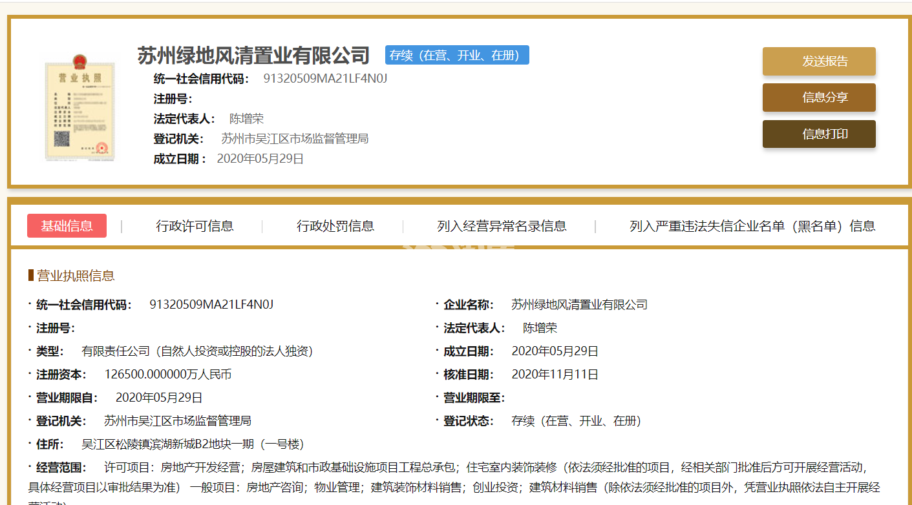Image resolution: width=912 pixels, height=505 pixels.
Task: Click the 发送报告 button
Action: (x=819, y=61)
